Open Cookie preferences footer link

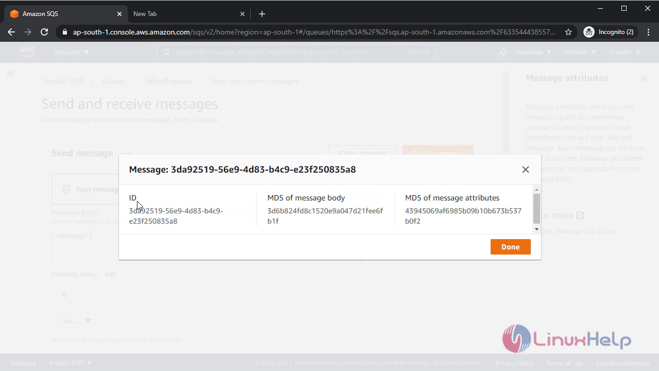622,363
